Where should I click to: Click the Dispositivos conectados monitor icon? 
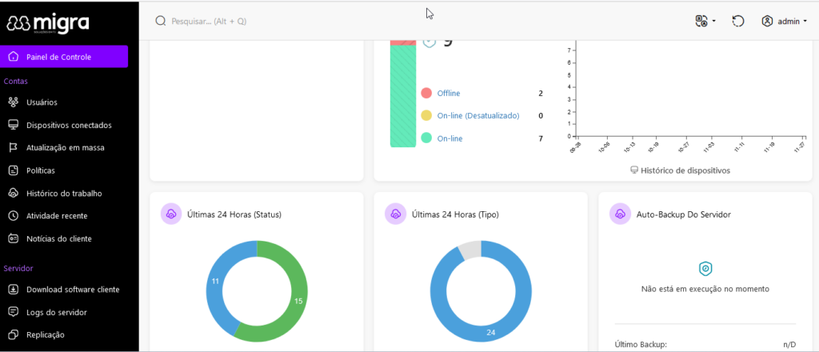pyautogui.click(x=13, y=125)
